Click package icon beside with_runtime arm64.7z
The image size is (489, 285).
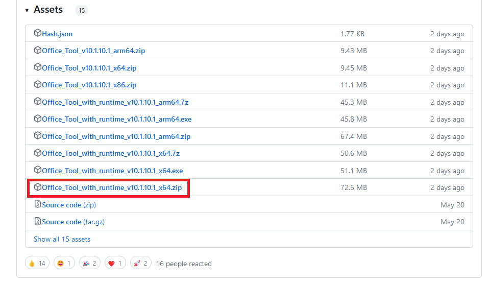pos(37,102)
